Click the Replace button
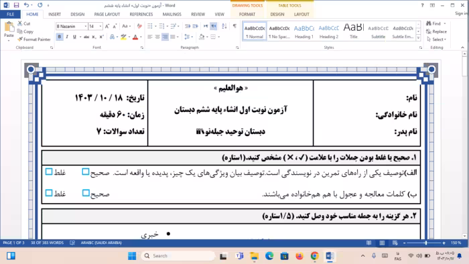The image size is (469, 264). coord(437,31)
